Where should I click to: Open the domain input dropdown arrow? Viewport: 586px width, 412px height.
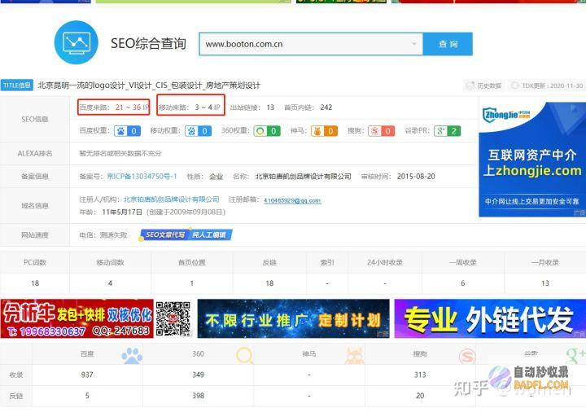tap(413, 44)
